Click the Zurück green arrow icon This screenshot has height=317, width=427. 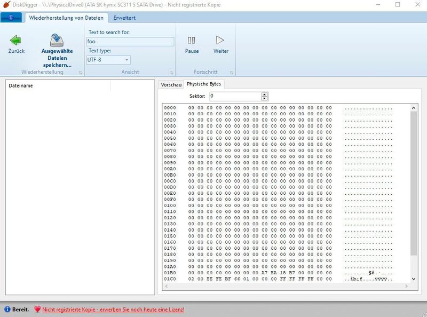(x=16, y=38)
